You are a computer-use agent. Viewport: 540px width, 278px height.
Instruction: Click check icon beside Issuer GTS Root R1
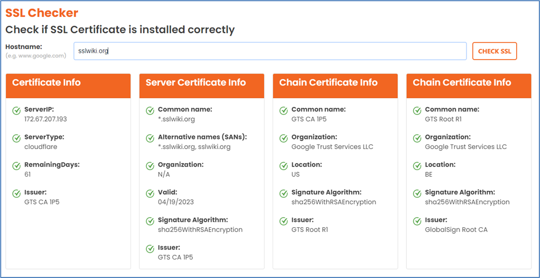pos(283,221)
